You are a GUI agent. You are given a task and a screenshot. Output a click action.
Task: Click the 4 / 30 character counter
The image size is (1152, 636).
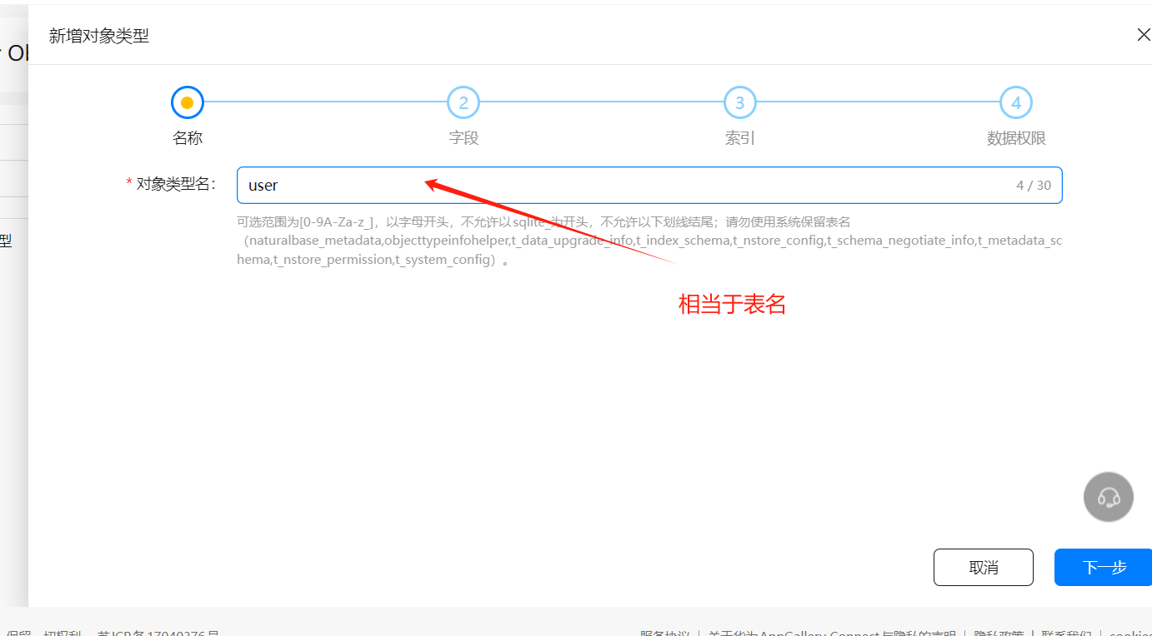pyautogui.click(x=1034, y=185)
